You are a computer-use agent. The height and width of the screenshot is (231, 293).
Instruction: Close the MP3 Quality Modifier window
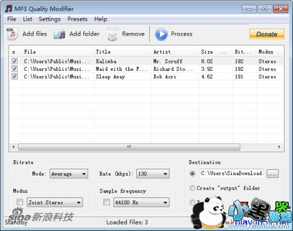coord(281,9)
